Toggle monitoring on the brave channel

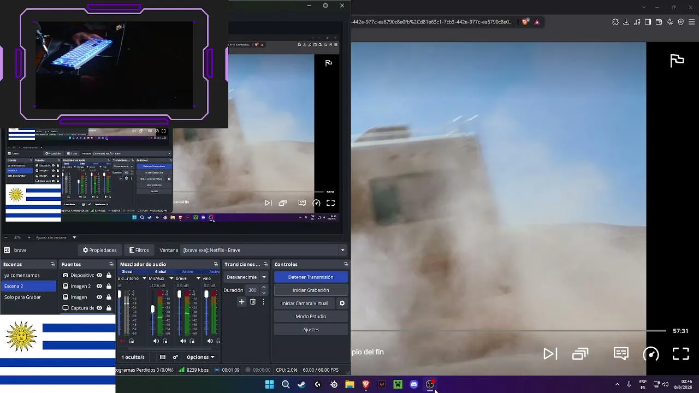coord(192,341)
